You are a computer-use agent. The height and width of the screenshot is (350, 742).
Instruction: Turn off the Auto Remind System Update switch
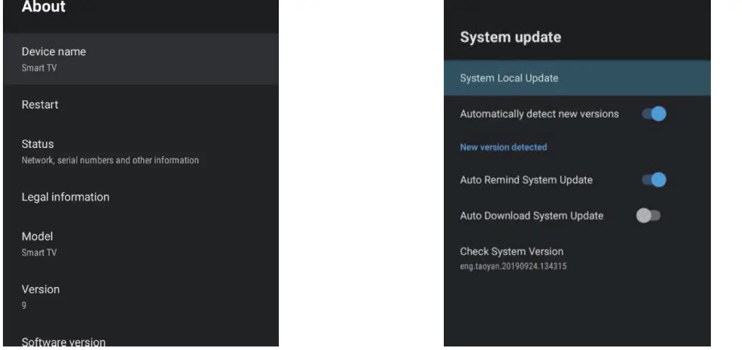(654, 180)
